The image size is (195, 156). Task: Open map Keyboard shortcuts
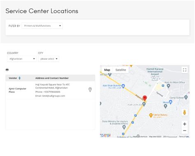140,137
